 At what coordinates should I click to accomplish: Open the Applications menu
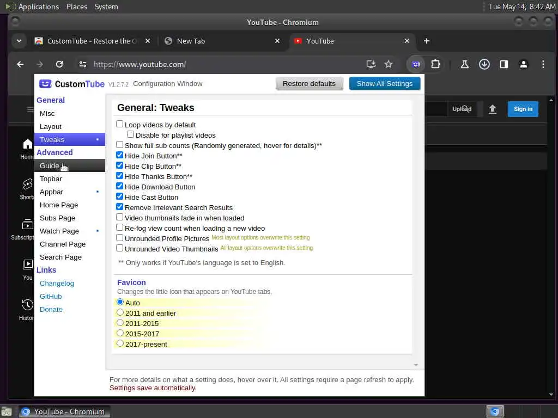coord(39,7)
